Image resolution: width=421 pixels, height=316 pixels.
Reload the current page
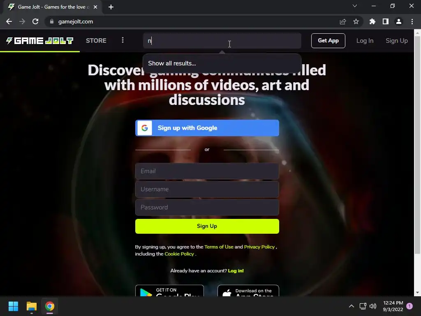click(35, 21)
